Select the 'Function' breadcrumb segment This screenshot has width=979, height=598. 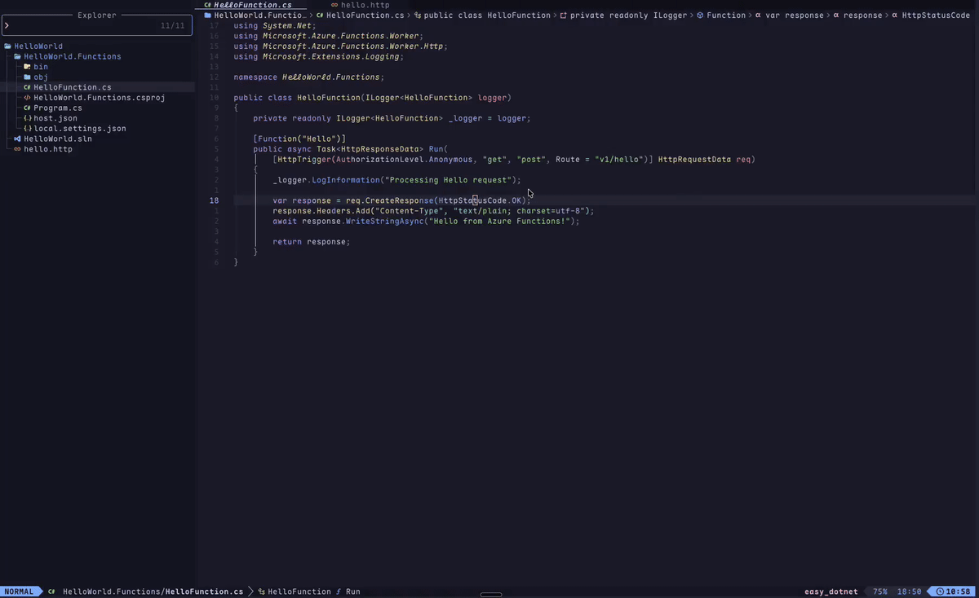pos(726,15)
